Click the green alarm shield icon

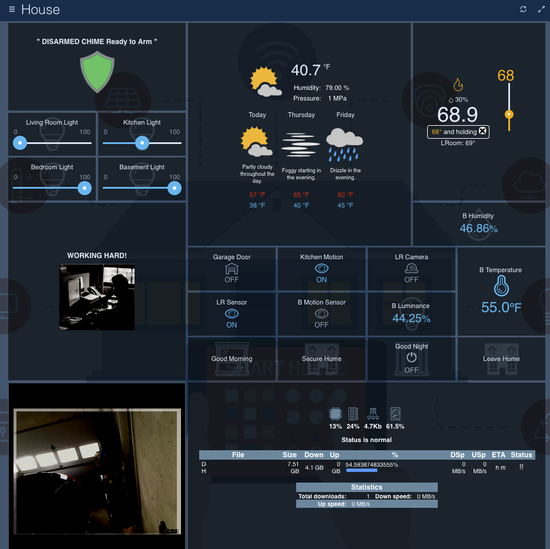coord(97,72)
